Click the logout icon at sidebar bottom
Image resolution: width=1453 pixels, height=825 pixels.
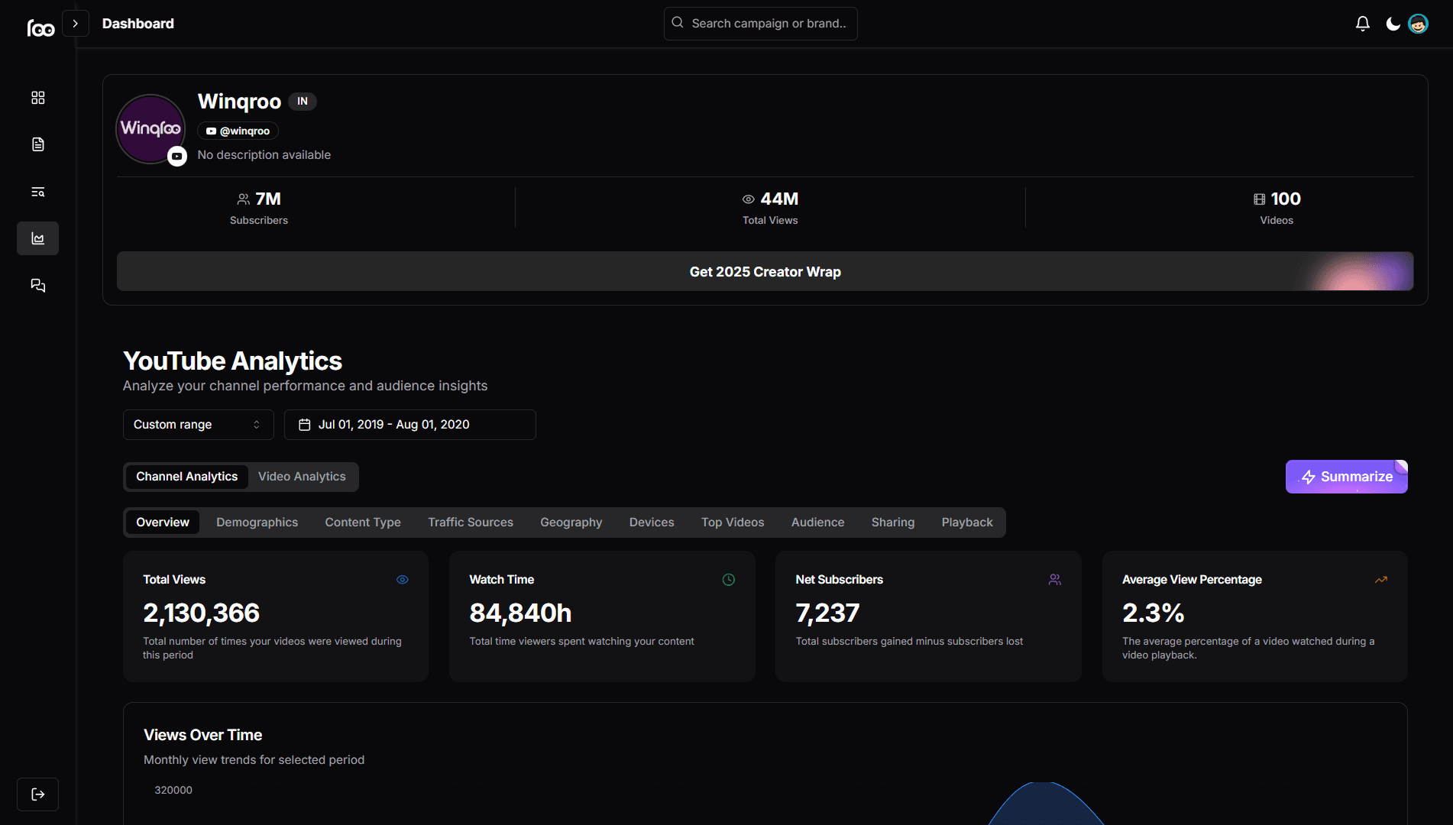coord(37,794)
